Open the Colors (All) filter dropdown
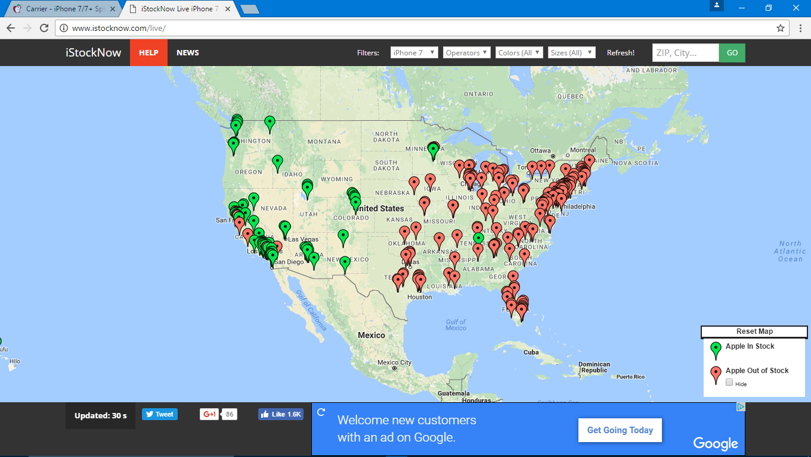811x457 pixels. [519, 52]
